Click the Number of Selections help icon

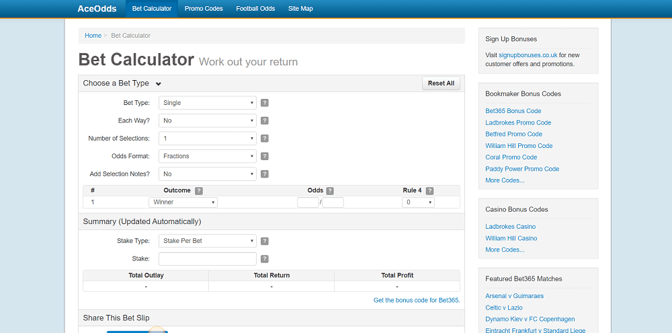pos(265,139)
